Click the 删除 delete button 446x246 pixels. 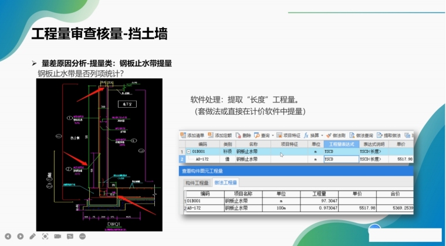click(244, 135)
